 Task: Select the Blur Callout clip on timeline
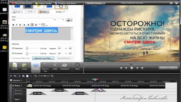(38, 93)
